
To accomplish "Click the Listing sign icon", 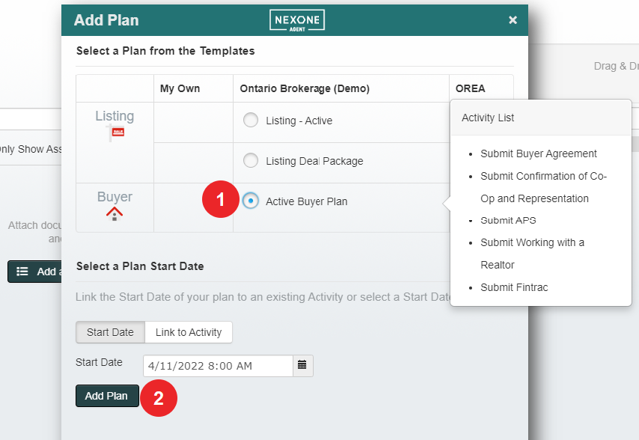I will click(115, 135).
